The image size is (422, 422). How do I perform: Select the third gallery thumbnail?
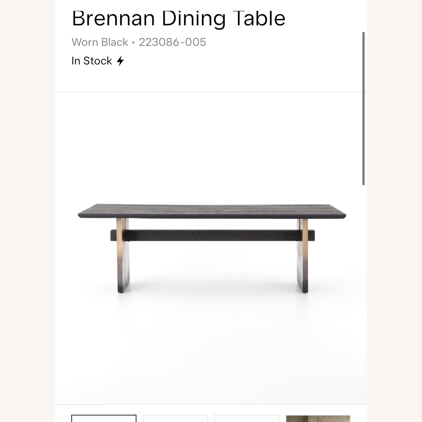pyautogui.click(x=247, y=418)
